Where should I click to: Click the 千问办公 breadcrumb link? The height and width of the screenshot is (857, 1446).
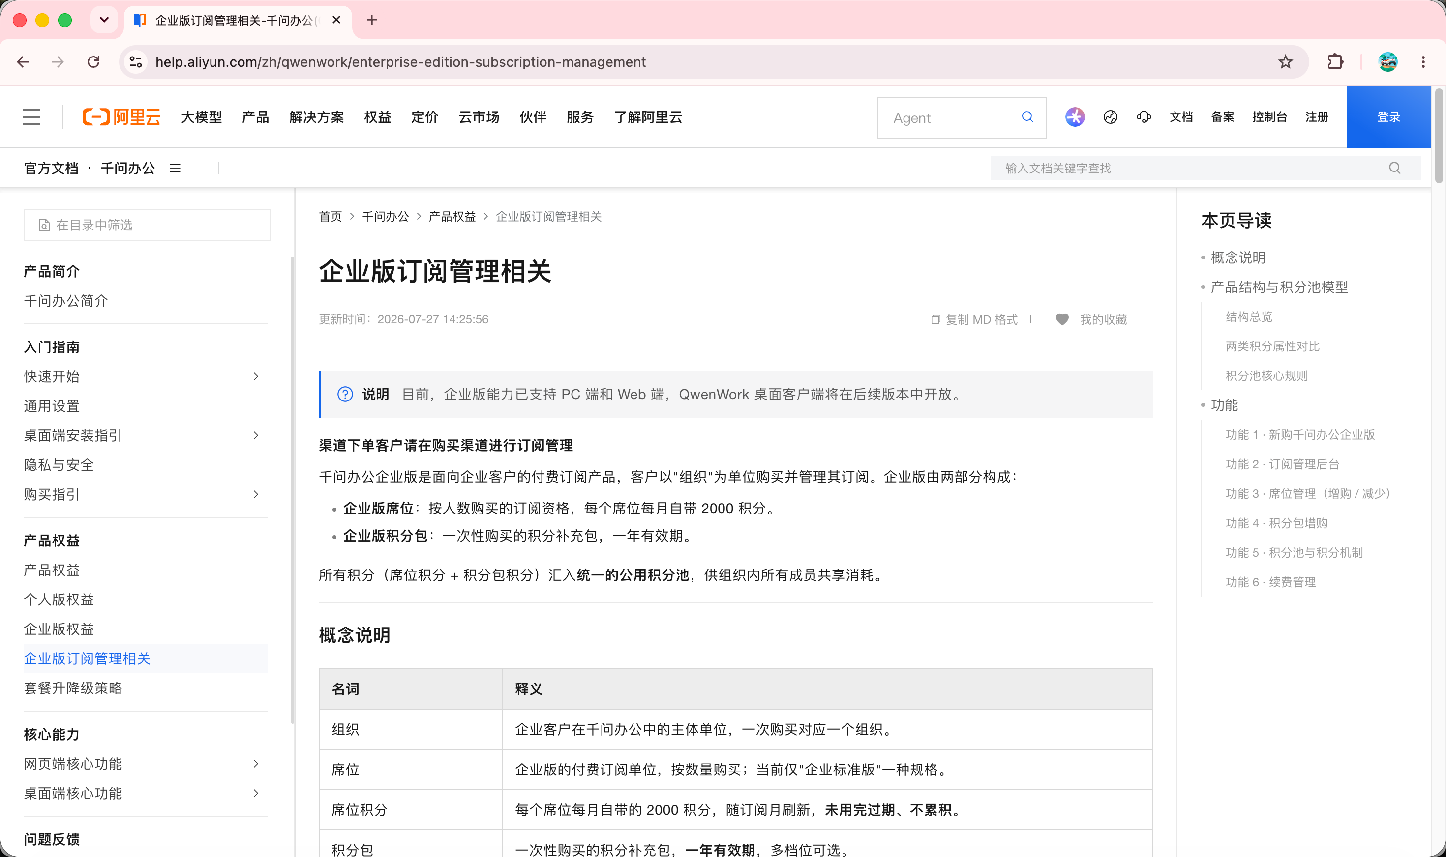(x=386, y=217)
